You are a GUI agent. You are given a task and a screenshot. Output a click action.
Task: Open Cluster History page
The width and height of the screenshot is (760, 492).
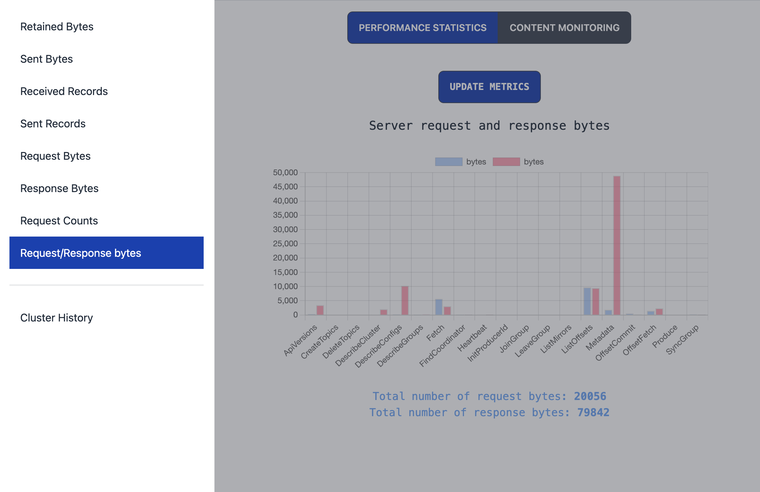pos(56,318)
